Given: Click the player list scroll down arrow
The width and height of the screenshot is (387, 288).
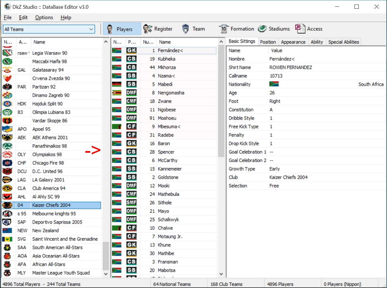Looking at the screenshot, I should click(221, 274).
